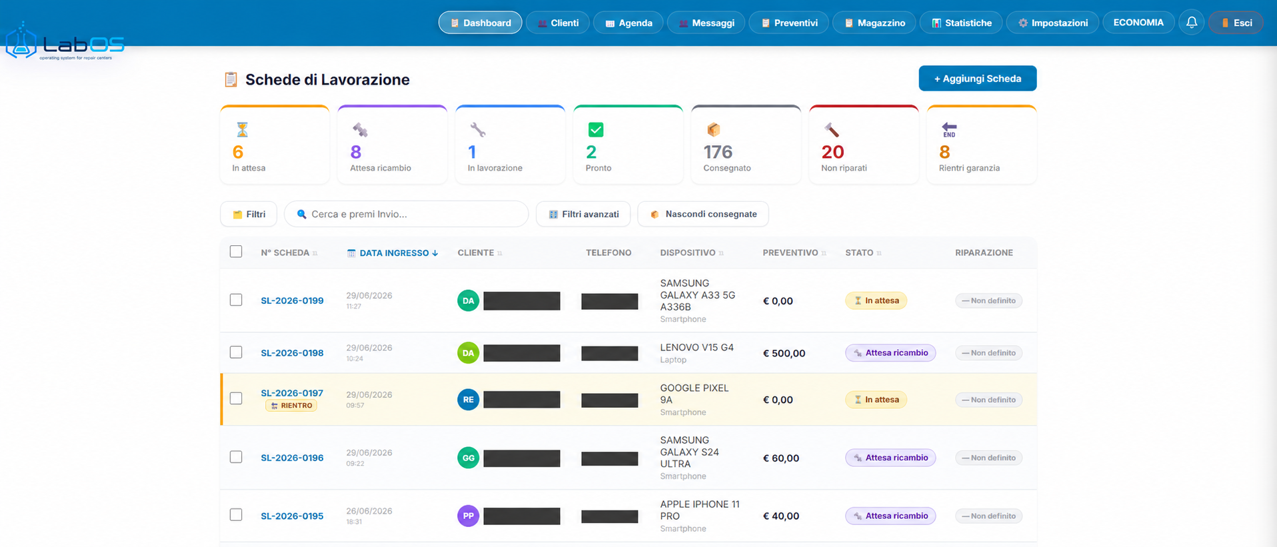Sort by DISPOSITIVO column header
The image size is (1277, 547).
coord(692,253)
